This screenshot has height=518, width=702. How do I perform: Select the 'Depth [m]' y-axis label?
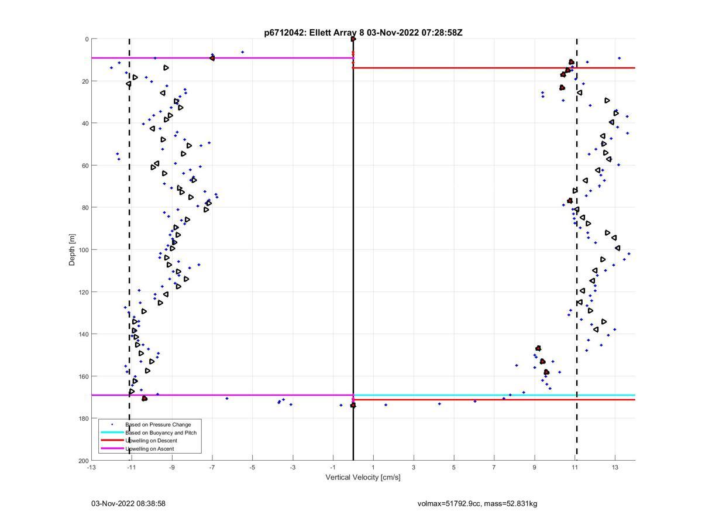(72, 250)
